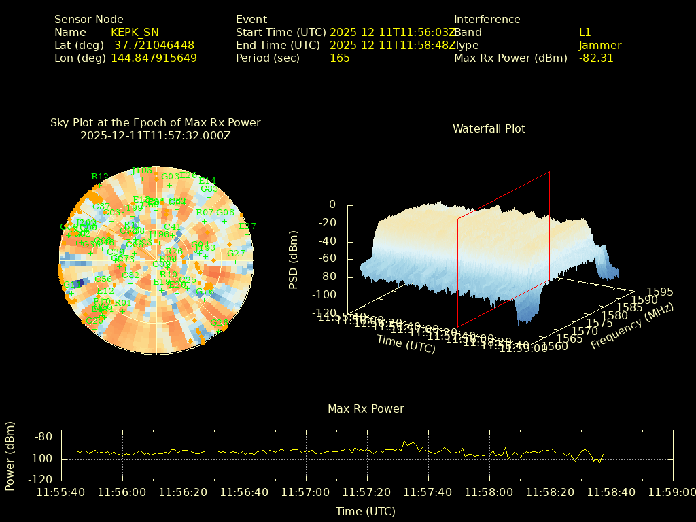Image resolution: width=696 pixels, height=522 pixels.
Task: Select the G27 satellite marker
Action: point(236,262)
